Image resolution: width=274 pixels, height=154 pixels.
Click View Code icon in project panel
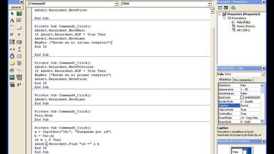pyautogui.click(x=220, y=8)
